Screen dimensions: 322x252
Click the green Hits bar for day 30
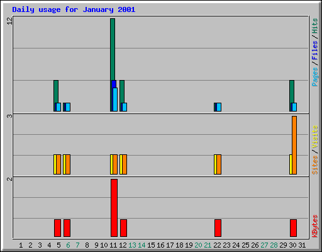pyautogui.click(x=292, y=91)
